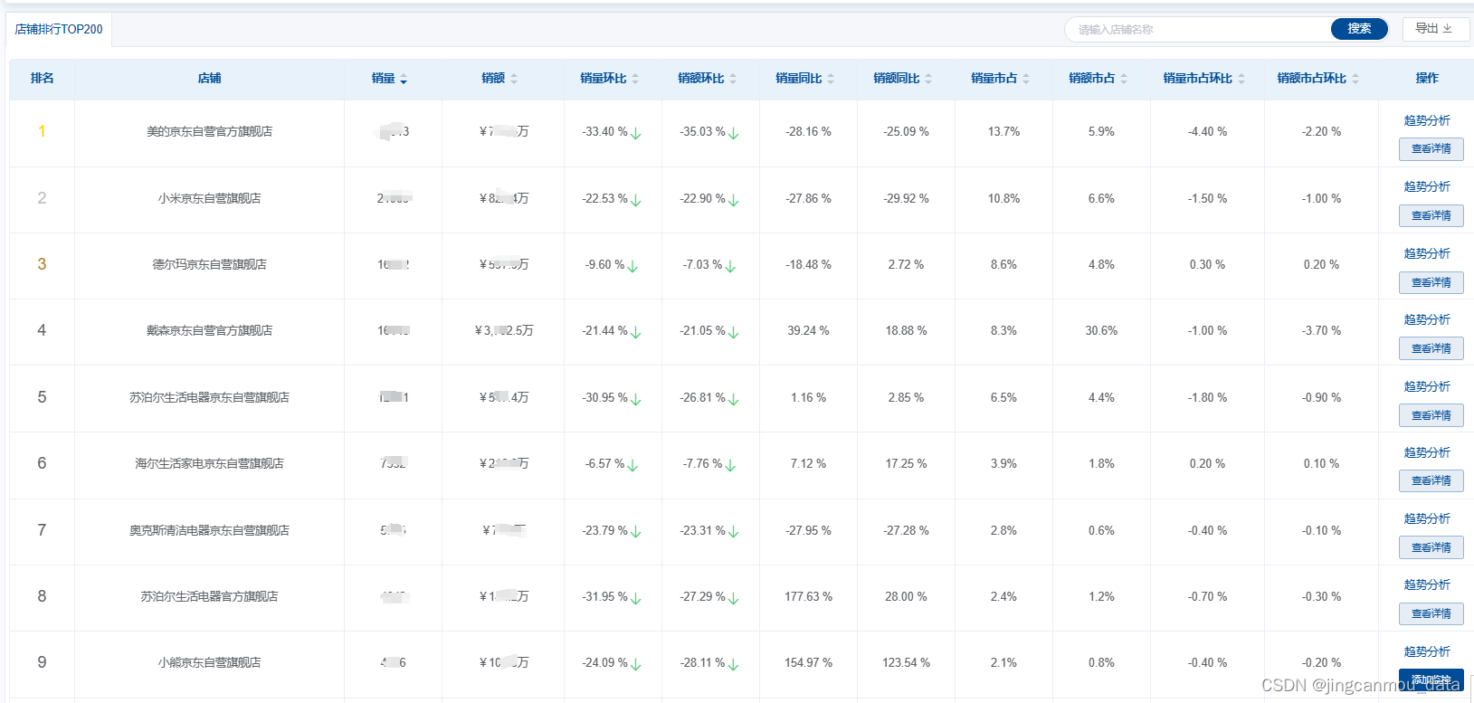Open 趋势分析 for 美的京东自营官方旗舰店
This screenshot has width=1474, height=703.
1427,120
